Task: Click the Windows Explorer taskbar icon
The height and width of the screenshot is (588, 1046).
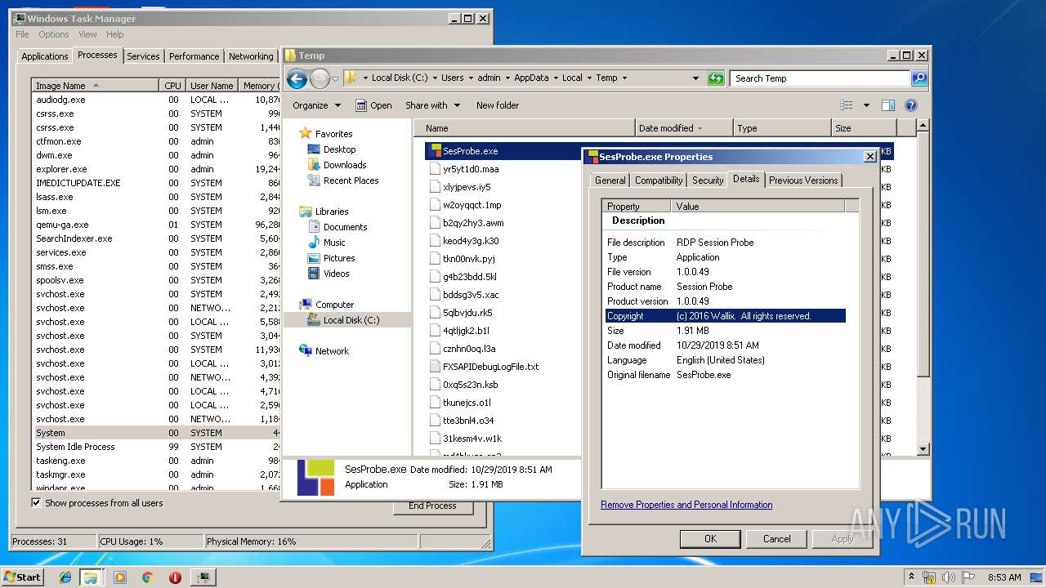Action: [x=91, y=577]
